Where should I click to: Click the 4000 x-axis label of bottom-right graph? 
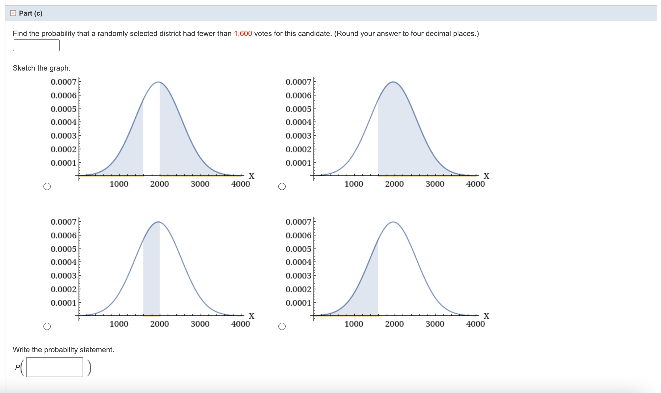(475, 324)
